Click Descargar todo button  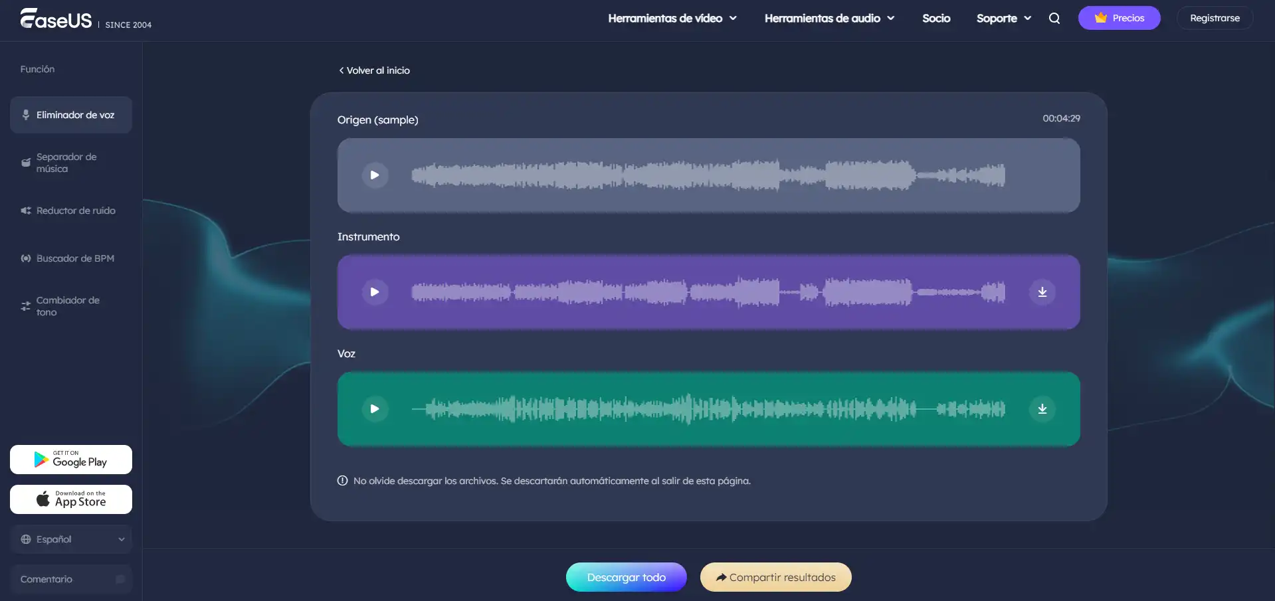click(x=627, y=577)
